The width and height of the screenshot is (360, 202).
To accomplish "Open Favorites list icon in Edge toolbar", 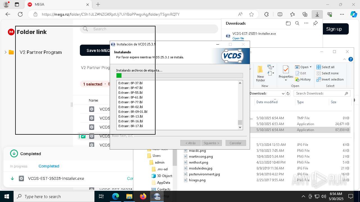I will pyautogui.click(x=292, y=14).
